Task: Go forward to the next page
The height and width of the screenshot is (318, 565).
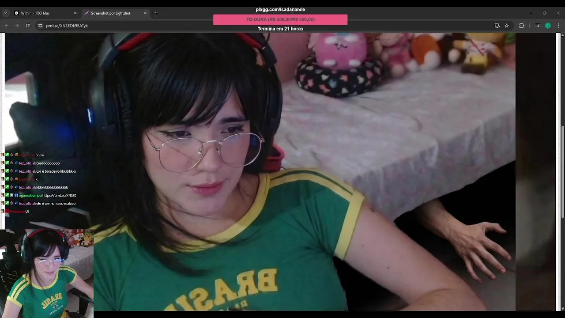Action: (x=17, y=26)
